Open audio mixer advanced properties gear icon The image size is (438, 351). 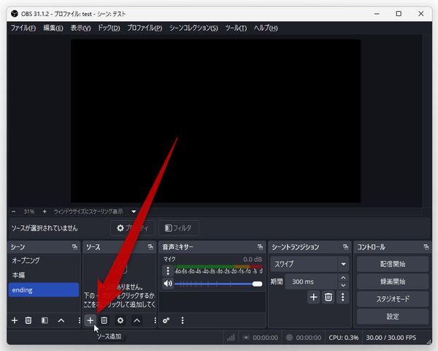pos(166,320)
